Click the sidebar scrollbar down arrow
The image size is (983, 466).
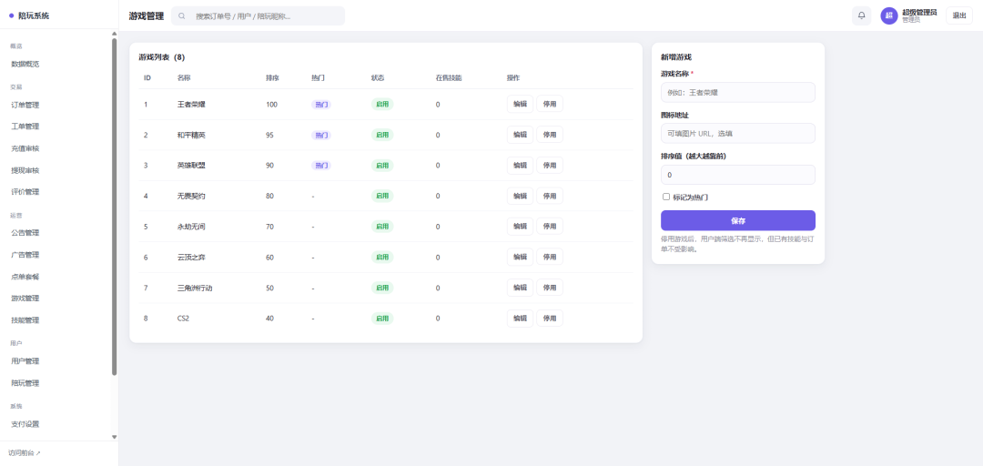click(x=114, y=437)
